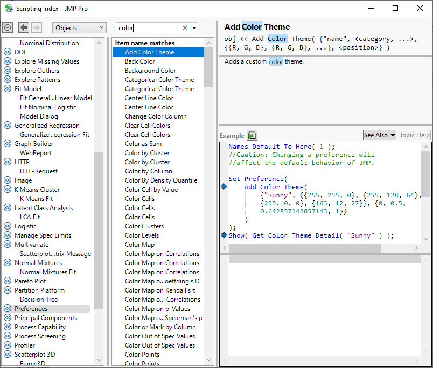Collapse the Multivariate node icon
Image resolution: width=433 pixels, height=368 pixels.
[x=8, y=245]
